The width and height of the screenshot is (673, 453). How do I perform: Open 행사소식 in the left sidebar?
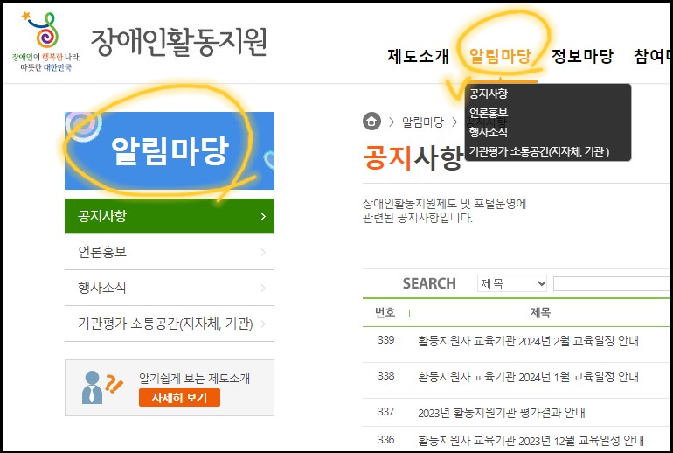click(x=169, y=288)
